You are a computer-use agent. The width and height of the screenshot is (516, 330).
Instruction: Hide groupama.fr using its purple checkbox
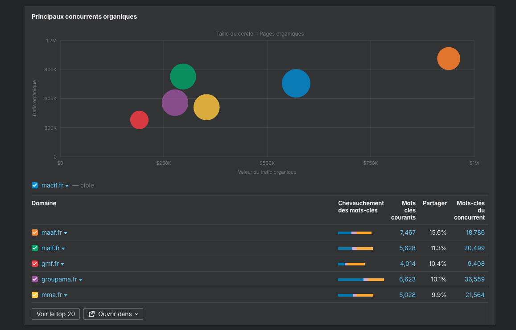[35, 279]
